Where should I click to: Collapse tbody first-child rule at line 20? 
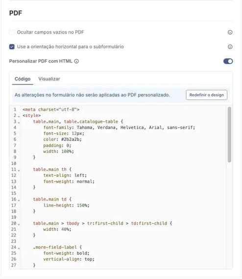point(19,224)
